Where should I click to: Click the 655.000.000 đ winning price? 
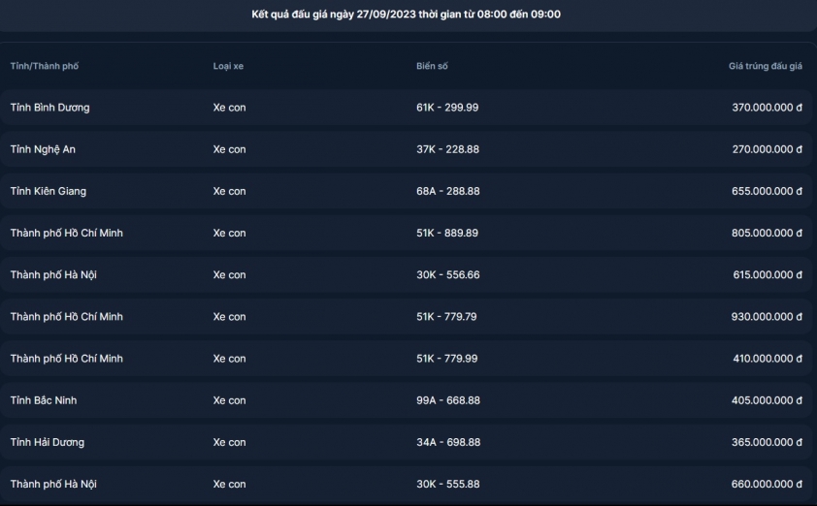(767, 191)
